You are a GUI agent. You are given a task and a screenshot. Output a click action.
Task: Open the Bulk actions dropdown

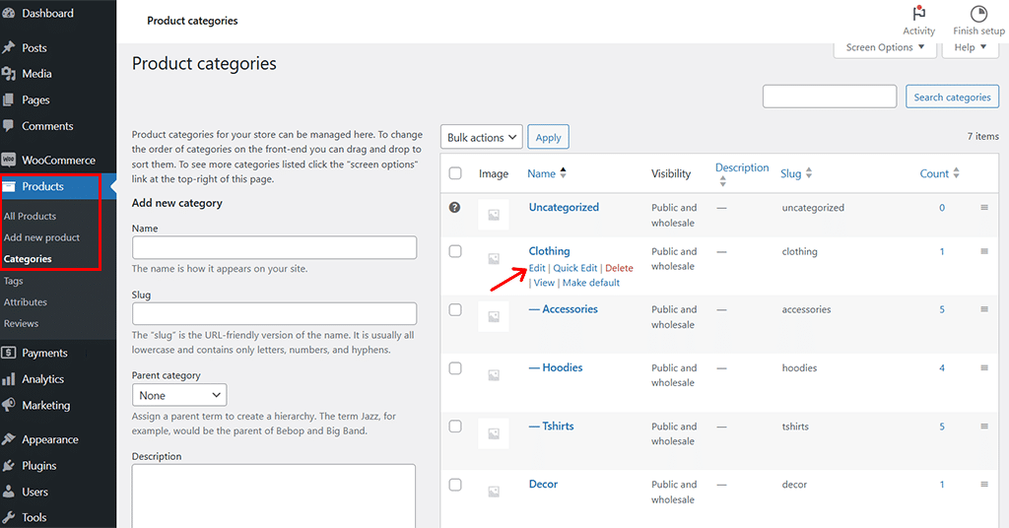(481, 137)
